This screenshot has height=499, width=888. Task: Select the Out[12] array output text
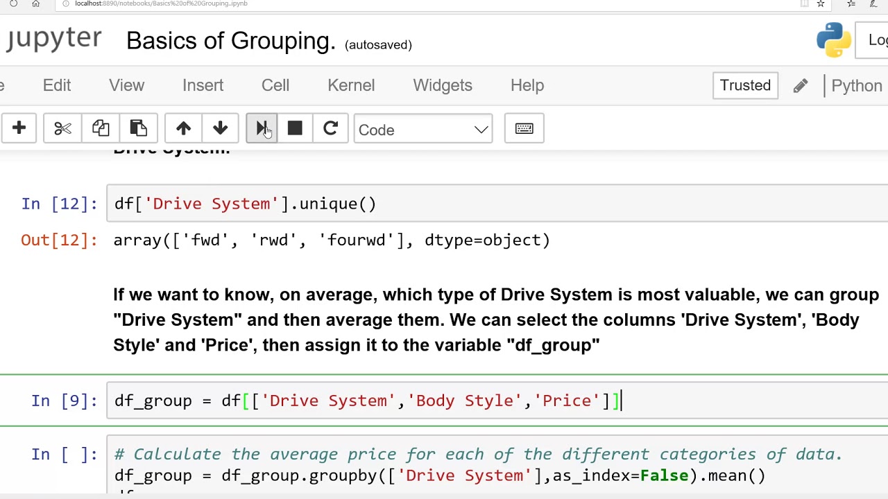point(332,240)
